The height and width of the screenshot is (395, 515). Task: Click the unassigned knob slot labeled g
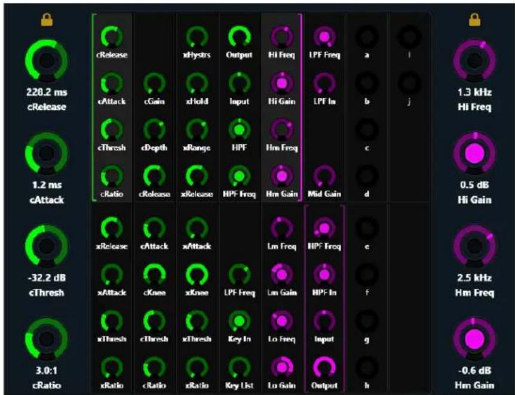tap(367, 321)
